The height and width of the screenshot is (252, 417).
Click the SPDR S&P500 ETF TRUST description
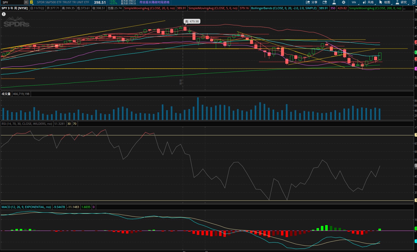coord(63,2)
